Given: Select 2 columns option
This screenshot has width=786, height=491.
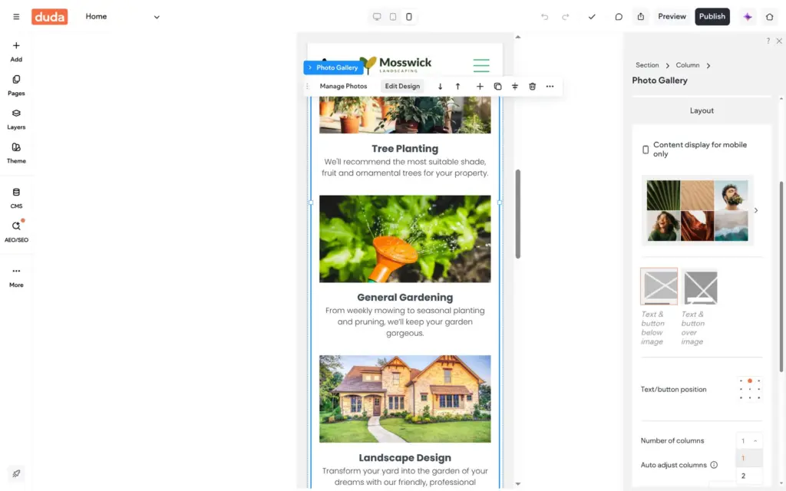Looking at the screenshot, I should 749,476.
